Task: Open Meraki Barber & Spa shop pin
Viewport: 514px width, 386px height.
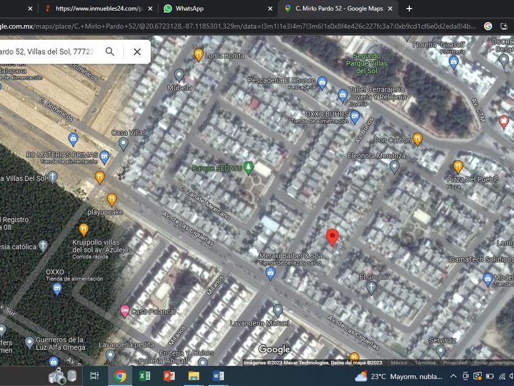Action: coord(270,274)
